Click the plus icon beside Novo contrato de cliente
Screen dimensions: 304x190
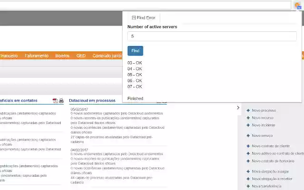click(248, 146)
